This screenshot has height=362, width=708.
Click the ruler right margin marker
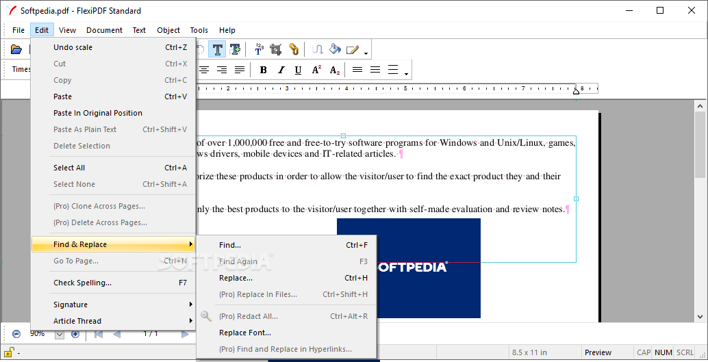576,91
